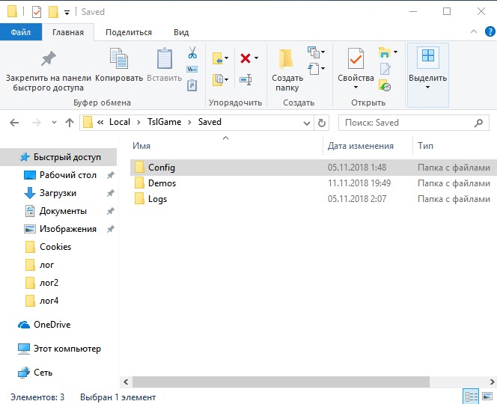
Task: Click the Copy to folder icon
Action: click(218, 79)
